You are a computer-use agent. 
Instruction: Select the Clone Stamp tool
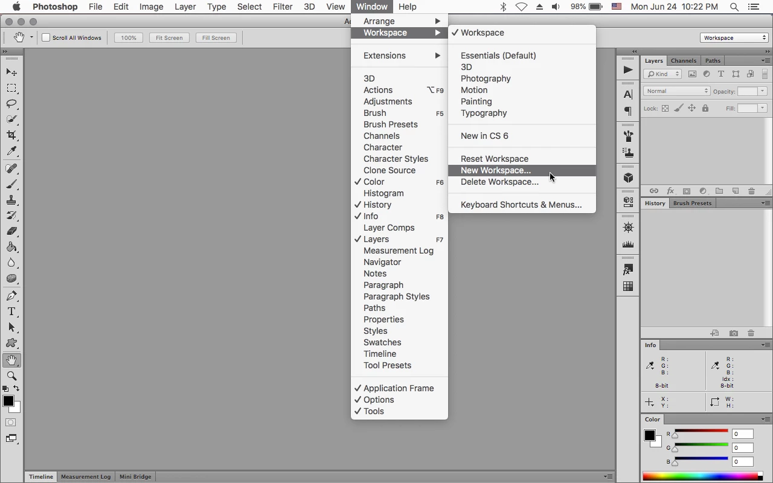point(11,200)
